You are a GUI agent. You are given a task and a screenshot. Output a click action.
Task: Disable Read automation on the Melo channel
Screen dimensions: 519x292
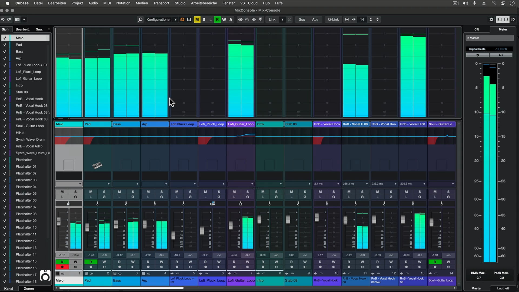point(62,261)
